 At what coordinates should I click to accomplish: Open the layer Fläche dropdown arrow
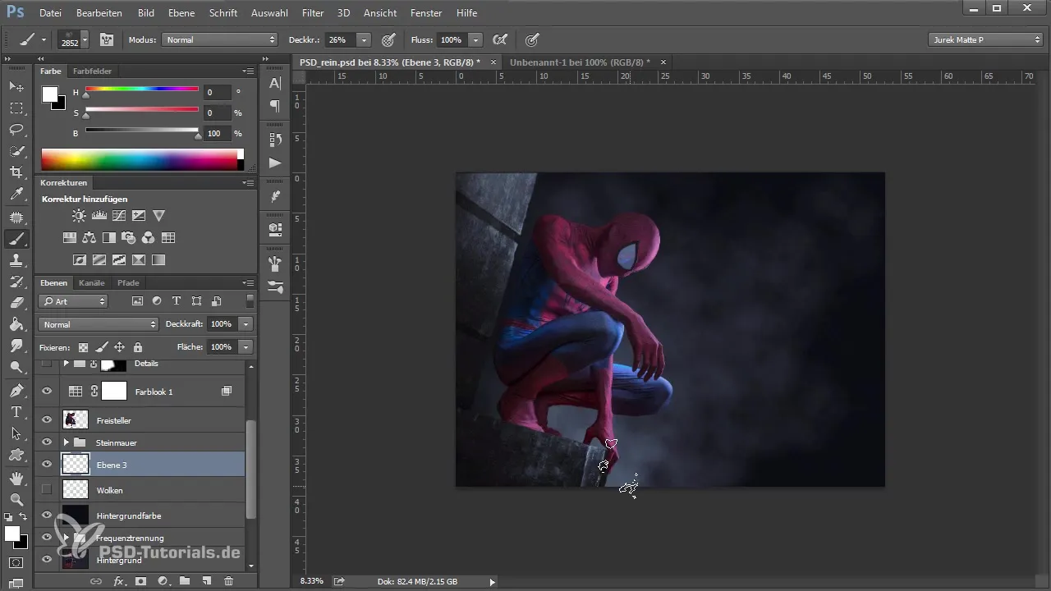[x=245, y=347]
